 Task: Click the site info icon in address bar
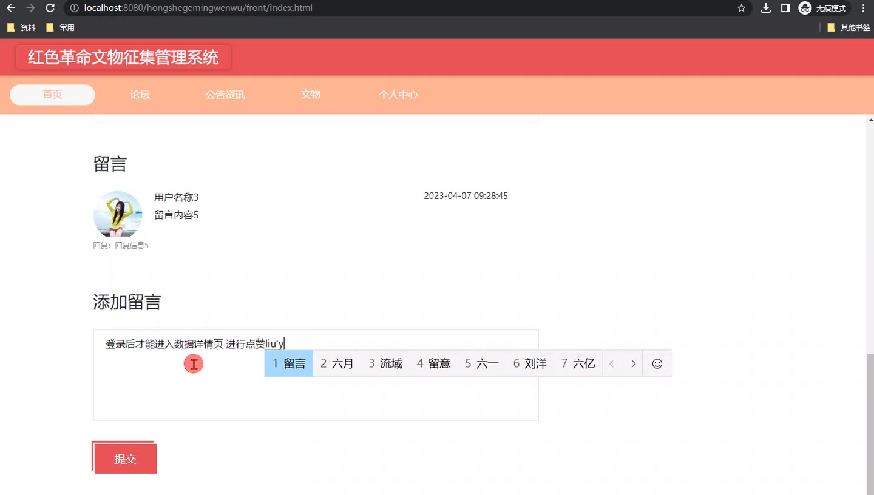(74, 8)
